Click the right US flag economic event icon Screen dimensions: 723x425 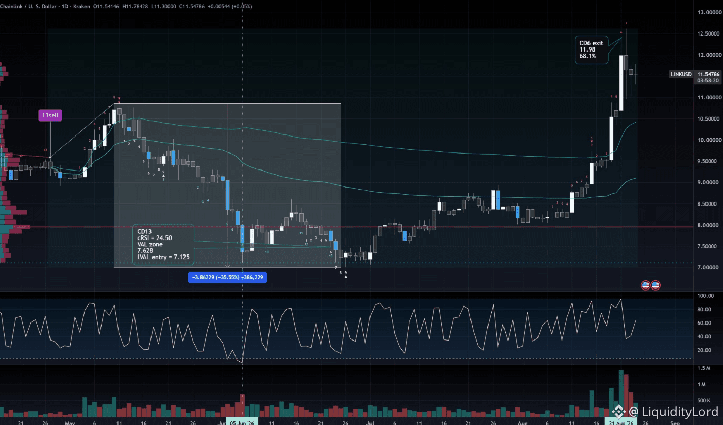[655, 284]
